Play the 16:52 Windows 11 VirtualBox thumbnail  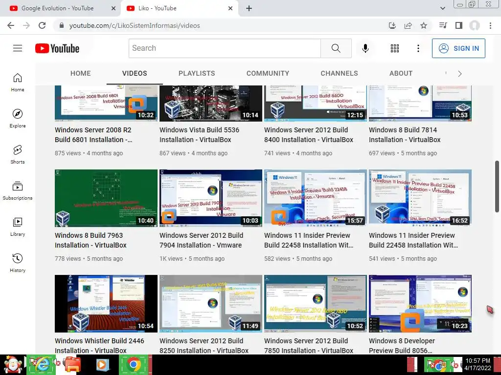(x=420, y=198)
